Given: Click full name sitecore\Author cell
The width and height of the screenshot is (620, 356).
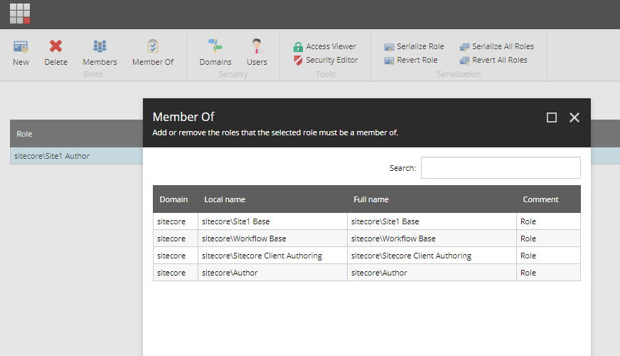Looking at the screenshot, I should [x=432, y=273].
